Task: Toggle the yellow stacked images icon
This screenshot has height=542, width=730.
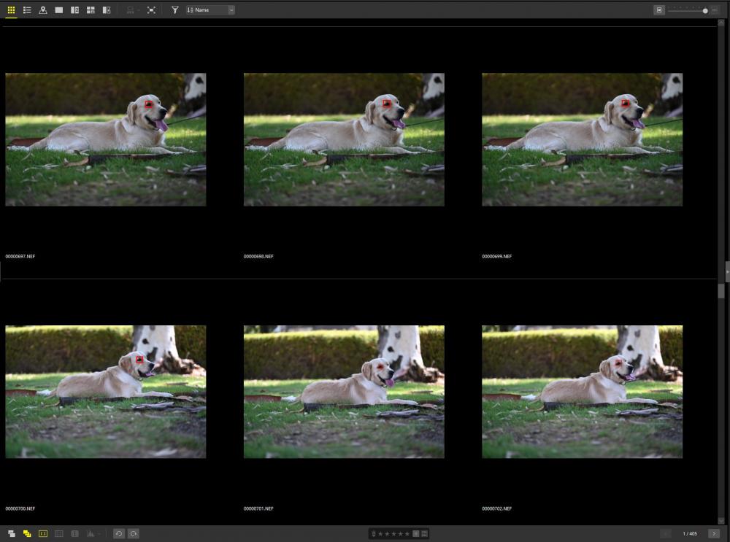Action: point(27,534)
